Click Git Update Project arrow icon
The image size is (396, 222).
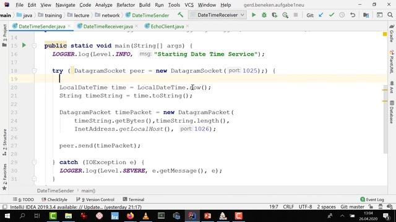(x=321, y=15)
